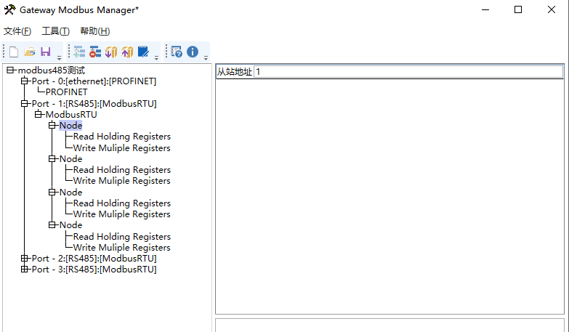Expand Port - 3 RS485 tree branch
The width and height of the screenshot is (569, 332).
coord(24,270)
